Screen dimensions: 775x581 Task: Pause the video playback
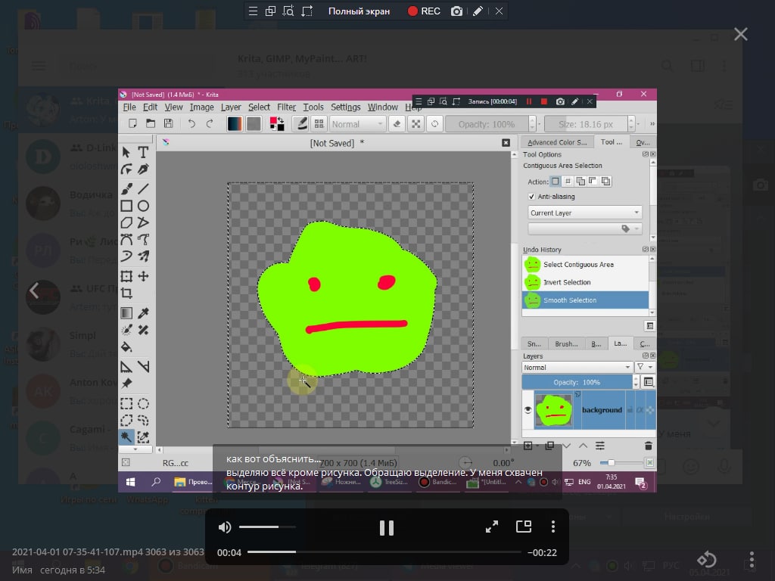[x=387, y=527]
